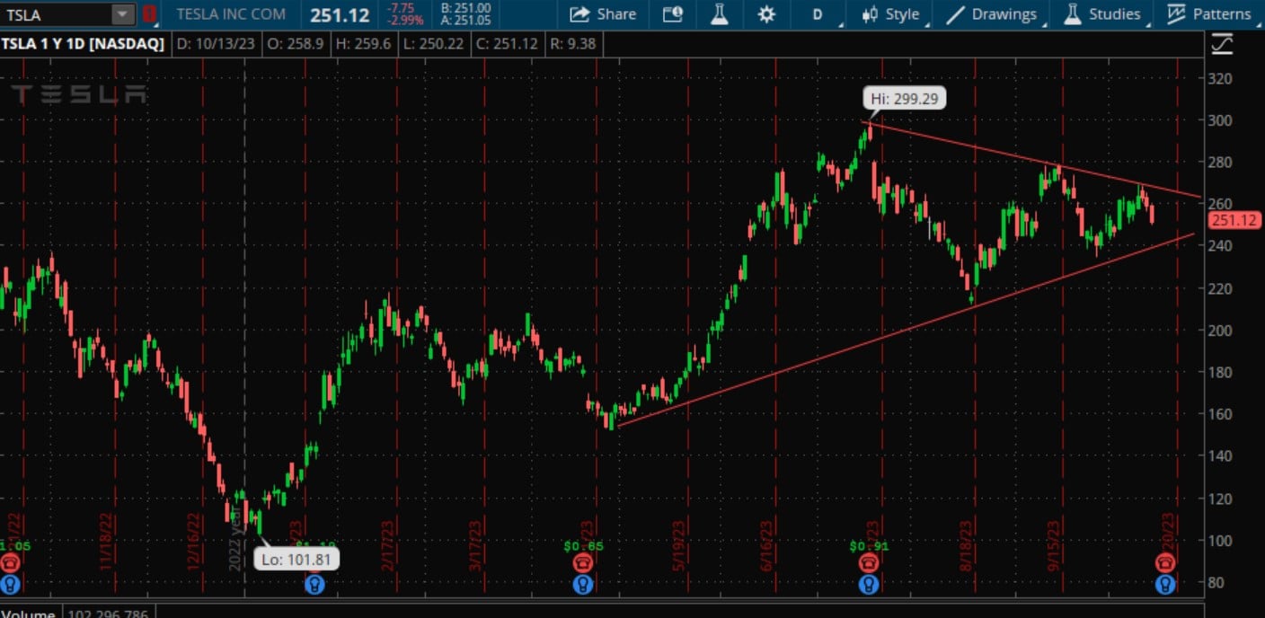Click the lightbulb icon below the $0.91 phone
Viewport: 1265px width, 618px height.
coord(868,585)
